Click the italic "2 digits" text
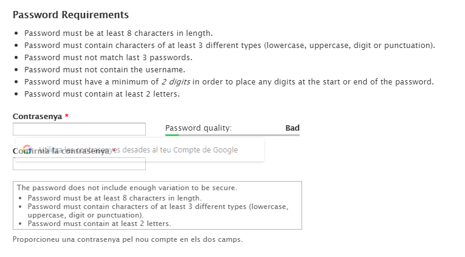Image resolution: width=465 pixels, height=257 pixels. (x=176, y=82)
